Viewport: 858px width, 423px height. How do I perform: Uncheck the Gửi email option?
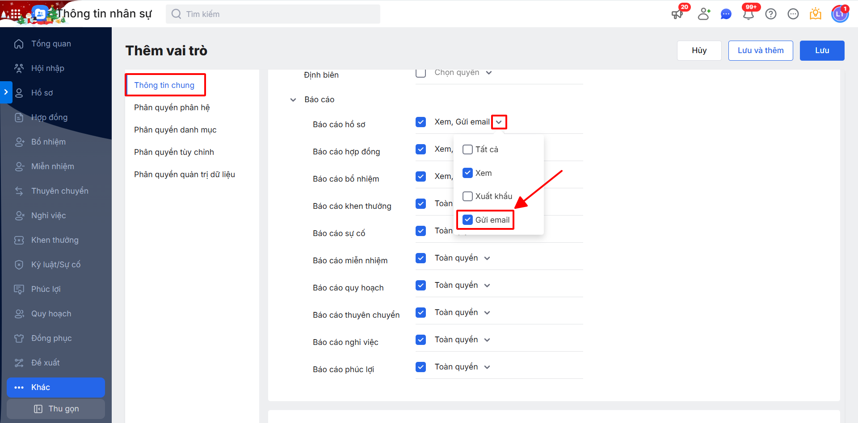click(x=467, y=220)
